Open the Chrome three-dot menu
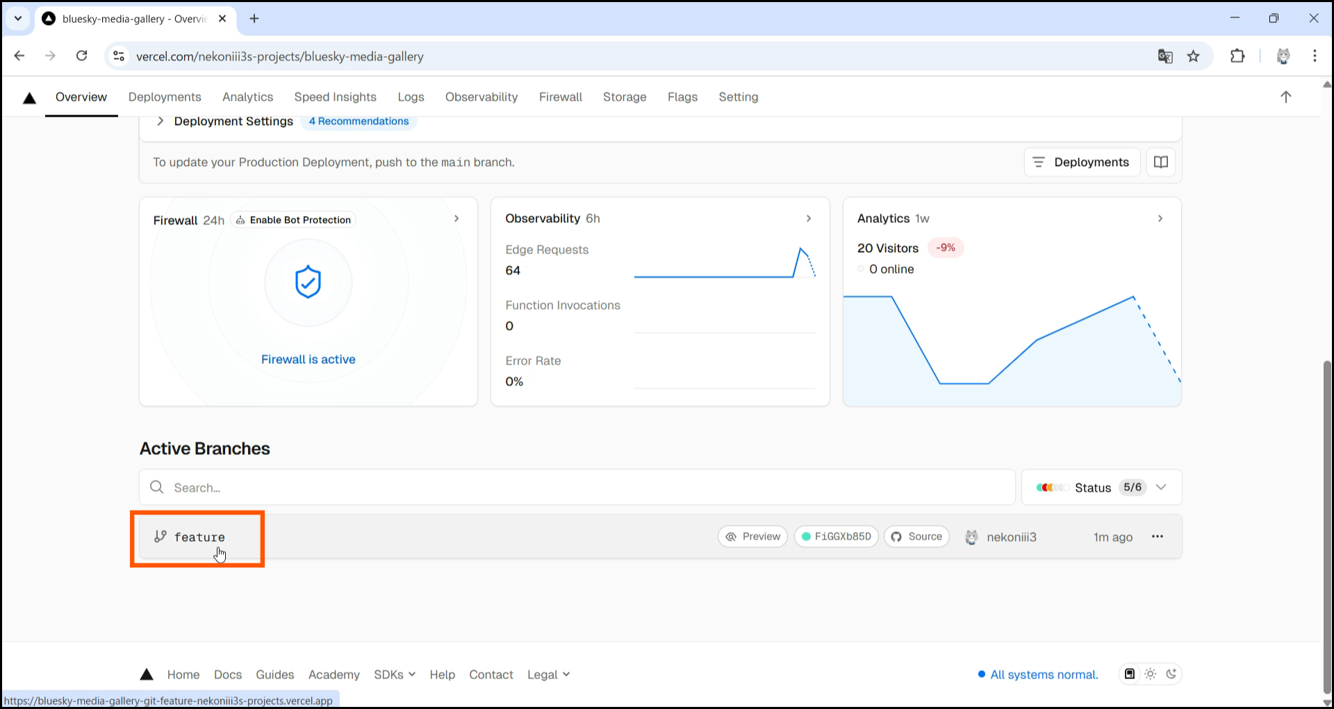Screen dimensions: 1334x709 pos(1315,56)
